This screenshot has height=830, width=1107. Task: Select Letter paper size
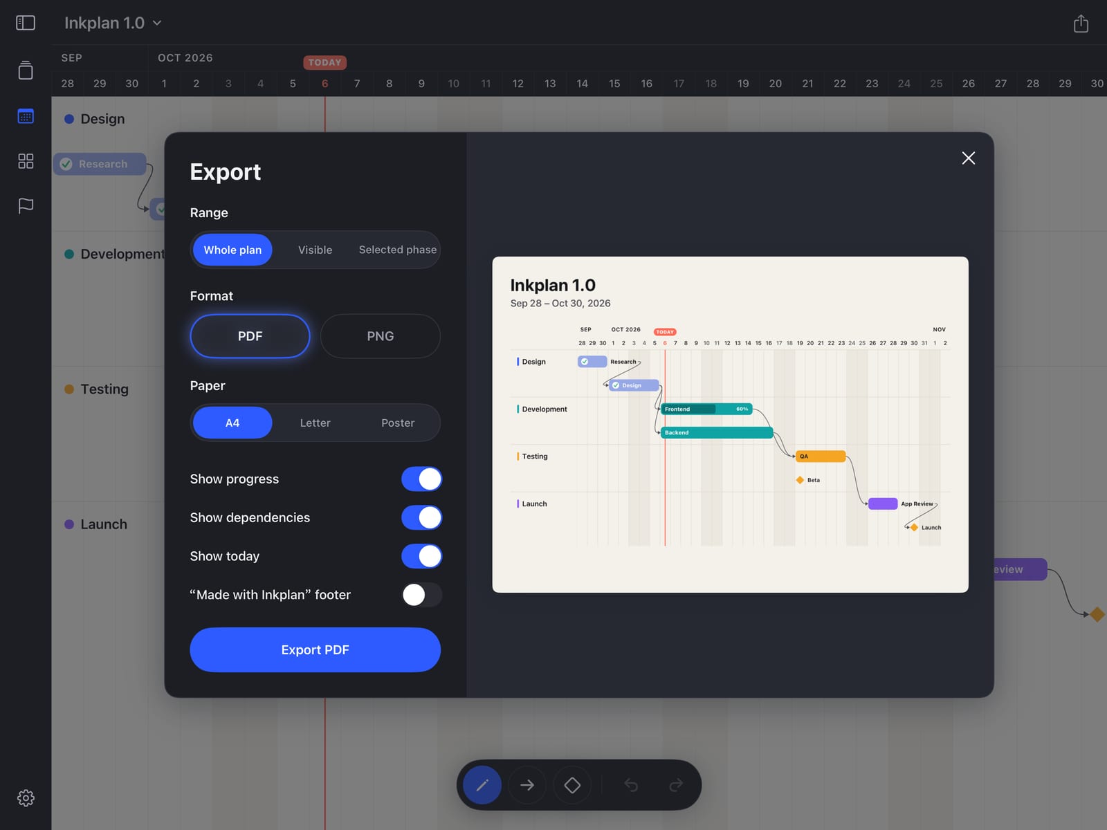315,423
